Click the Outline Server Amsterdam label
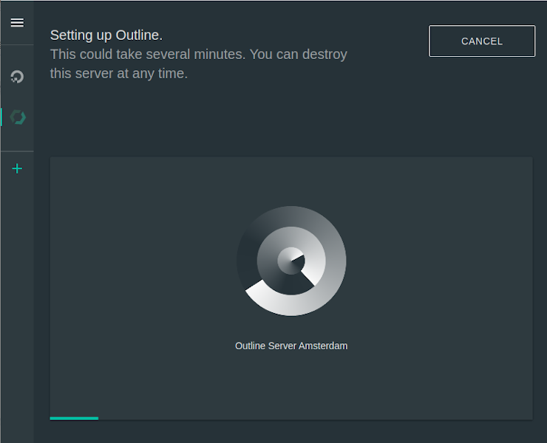 pos(291,346)
